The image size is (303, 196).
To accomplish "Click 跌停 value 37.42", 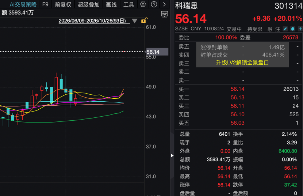I will (x=291, y=185).
